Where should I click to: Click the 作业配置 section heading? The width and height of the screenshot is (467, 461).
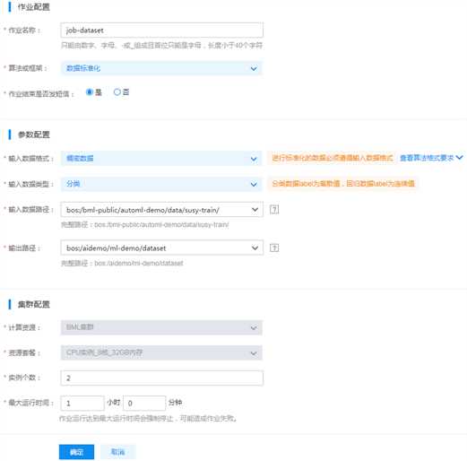click(x=33, y=7)
